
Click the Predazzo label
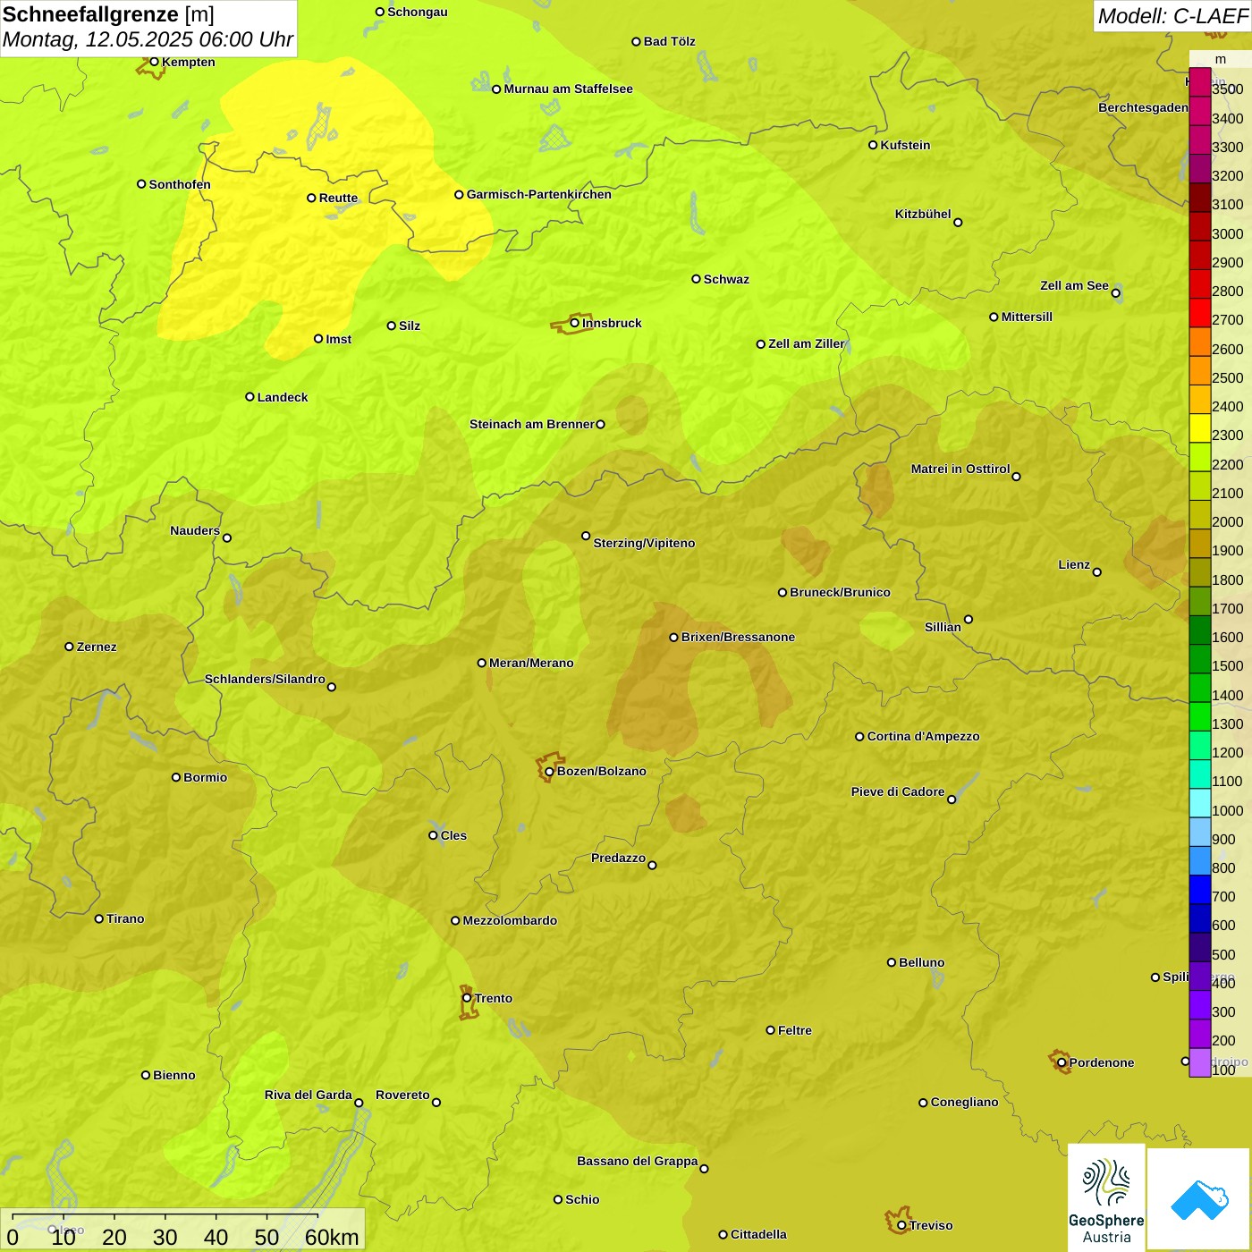click(618, 858)
